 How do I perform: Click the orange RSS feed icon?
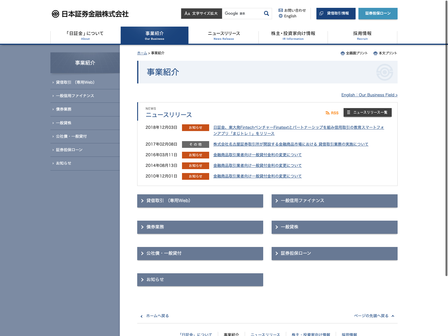pos(327,113)
